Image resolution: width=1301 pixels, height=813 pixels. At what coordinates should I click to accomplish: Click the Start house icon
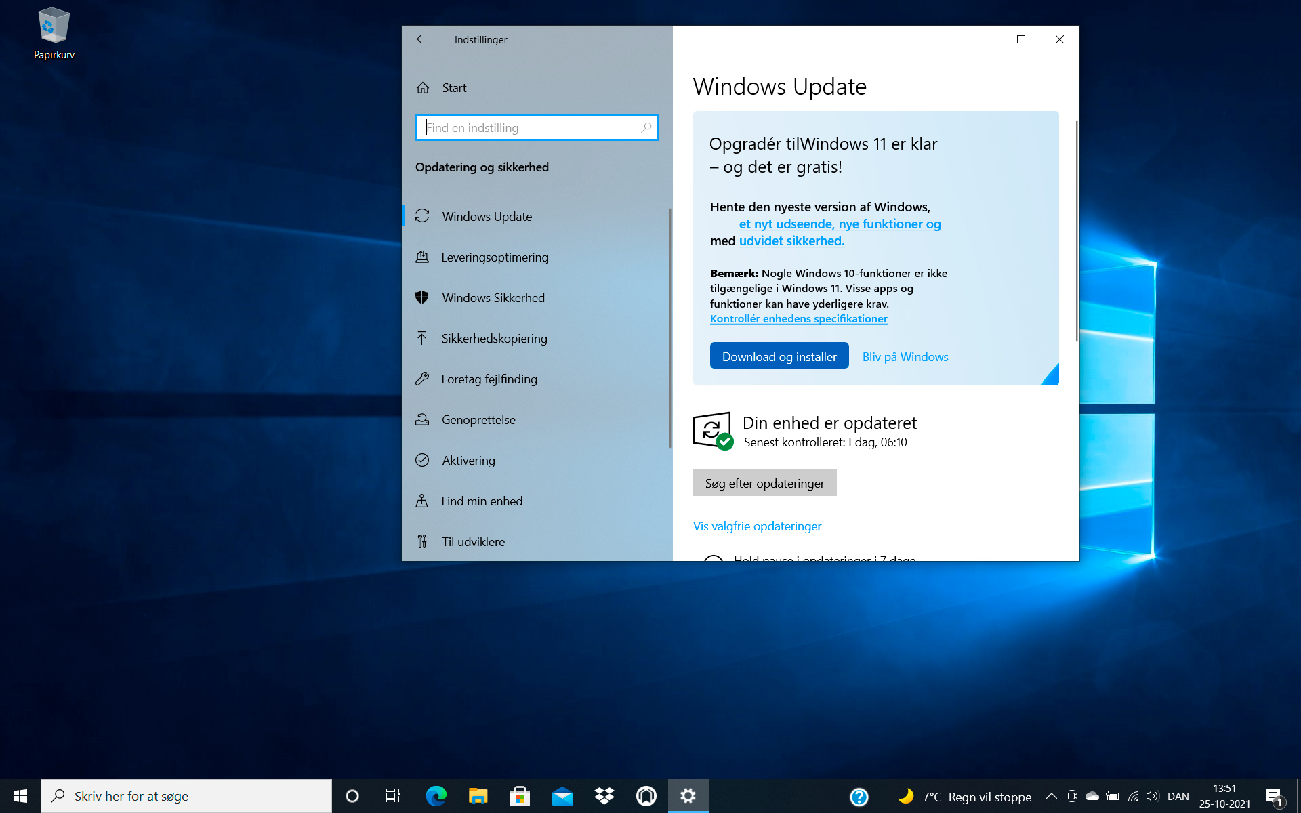coord(423,88)
